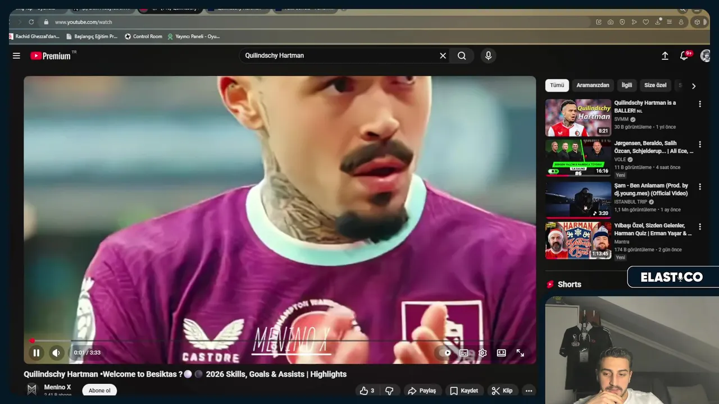Open the YouTube hamburger guide menu
This screenshot has width=719, height=404.
click(16, 56)
